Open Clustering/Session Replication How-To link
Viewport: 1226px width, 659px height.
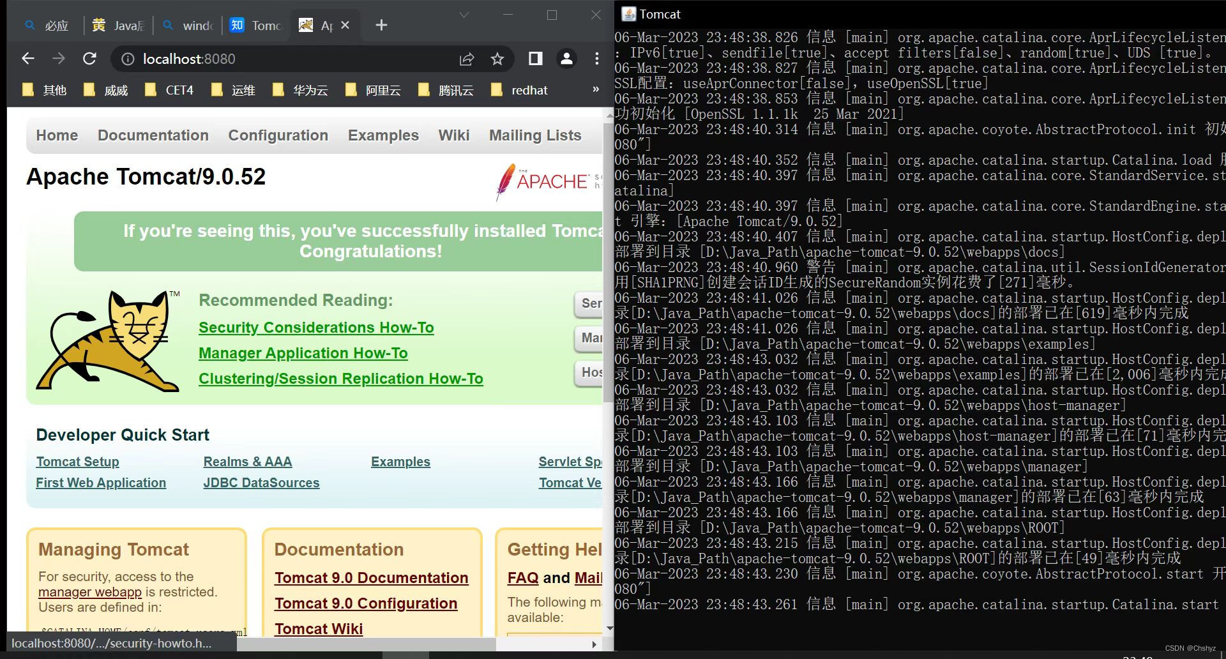[x=341, y=379]
